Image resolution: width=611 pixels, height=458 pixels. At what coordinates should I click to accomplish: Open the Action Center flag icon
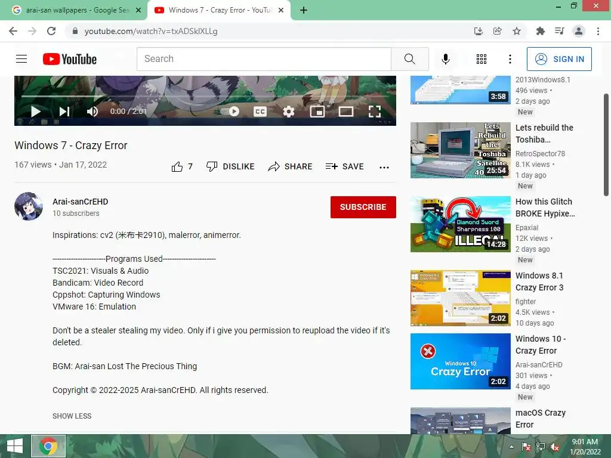(x=526, y=447)
